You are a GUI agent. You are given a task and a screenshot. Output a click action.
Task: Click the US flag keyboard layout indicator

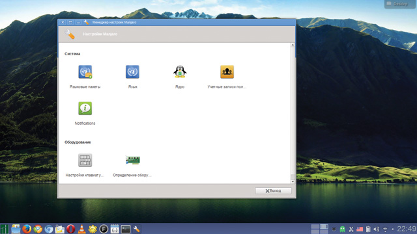point(360,229)
